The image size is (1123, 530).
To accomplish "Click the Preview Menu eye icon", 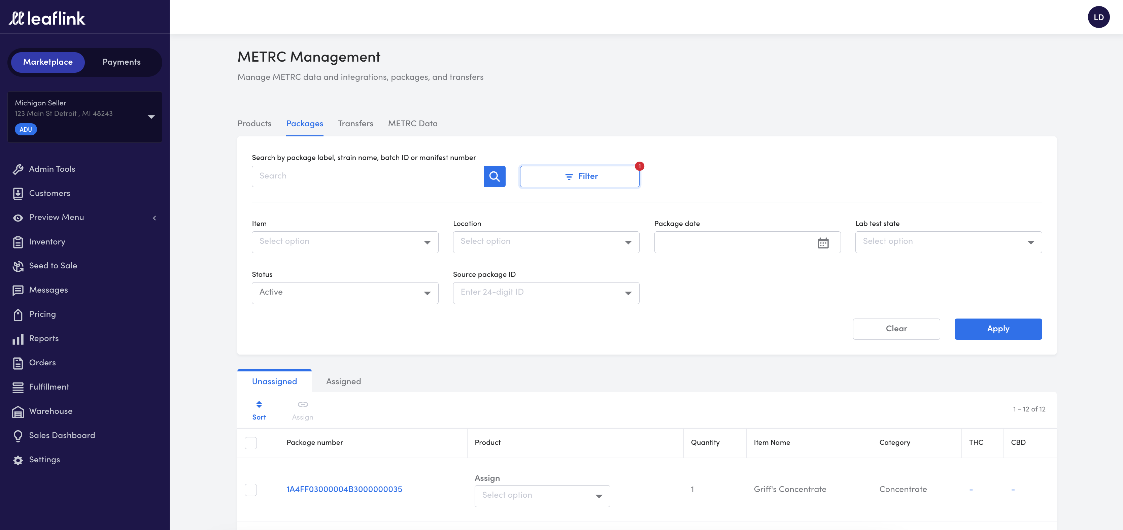I will click(x=18, y=218).
